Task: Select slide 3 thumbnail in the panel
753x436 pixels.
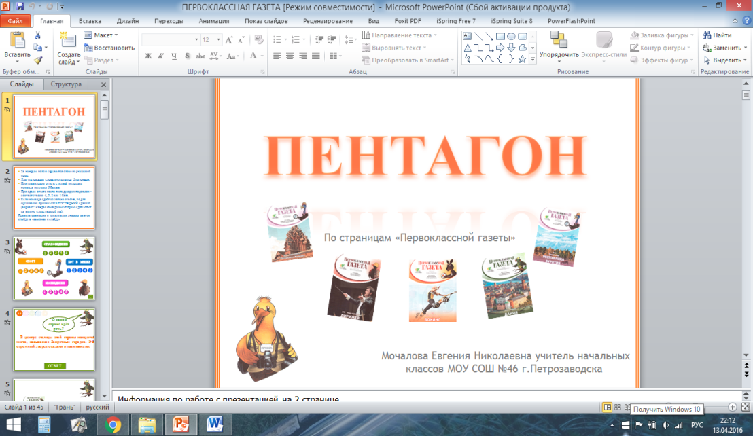Action: [54, 269]
